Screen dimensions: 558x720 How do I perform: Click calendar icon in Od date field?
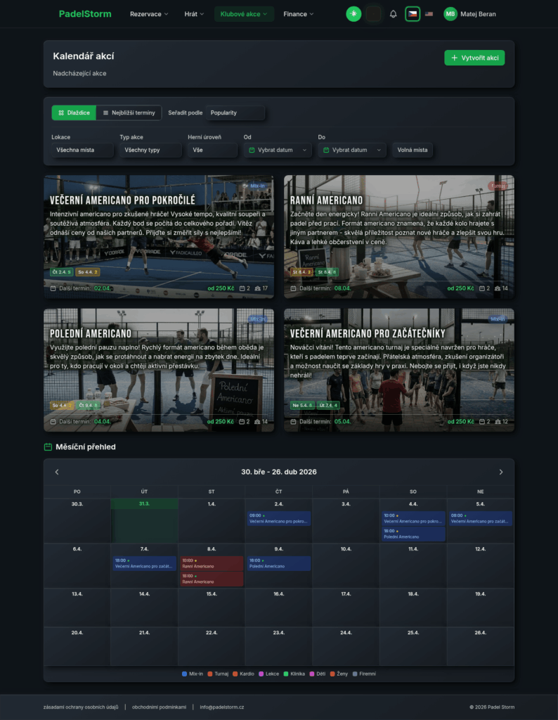[252, 150]
